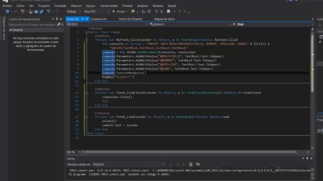This screenshot has width=323, height=181.
Task: Collapse the Form1_FormClosed sub outline
Action: [x=87, y=93]
